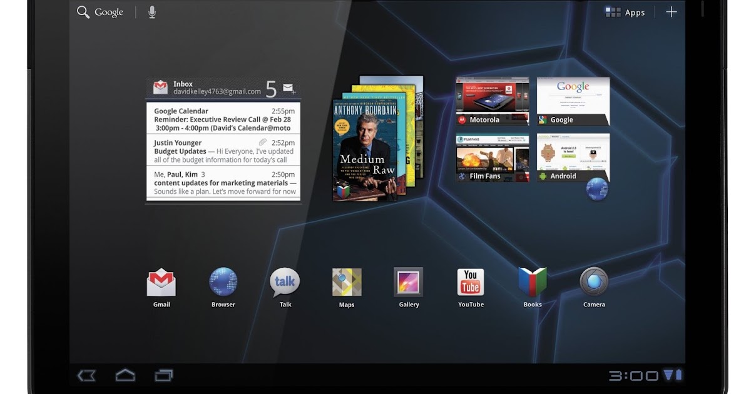
Task: Open the Talk app
Action: 285,288
